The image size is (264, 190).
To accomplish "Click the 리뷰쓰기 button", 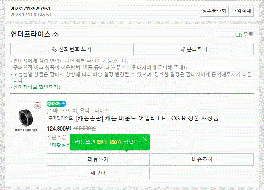I will [x=98, y=160].
